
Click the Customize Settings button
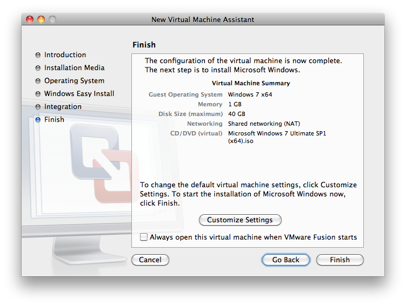[x=240, y=220]
